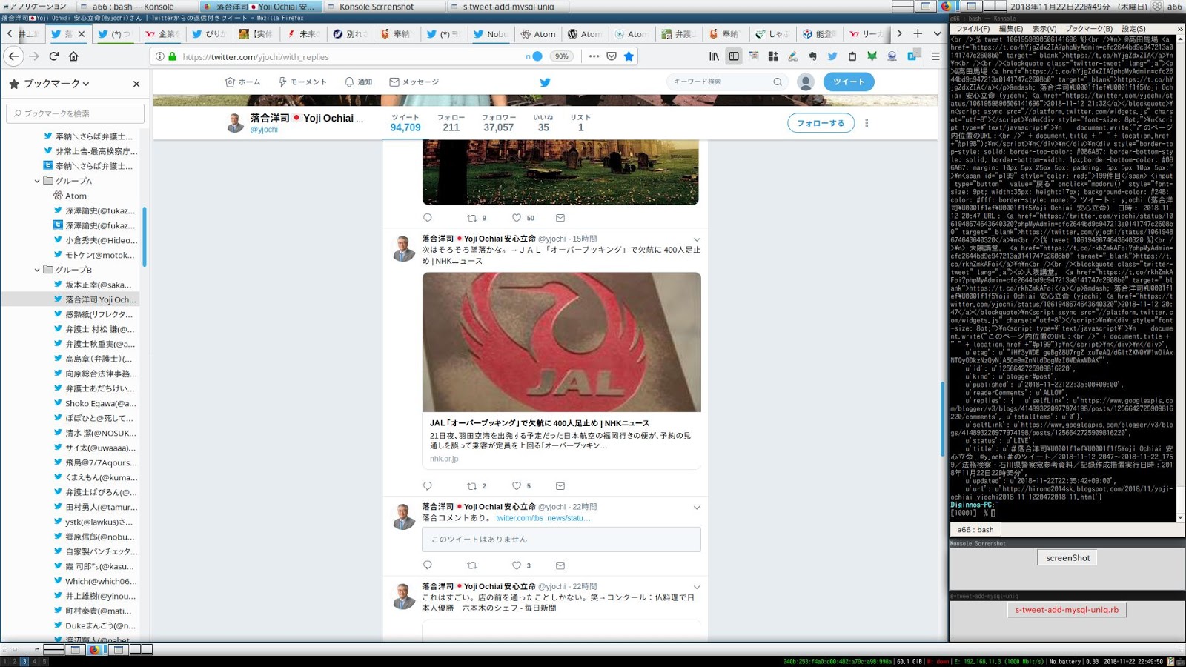Open the Firefox Library icon
This screenshot has height=667, width=1186.
714,56
